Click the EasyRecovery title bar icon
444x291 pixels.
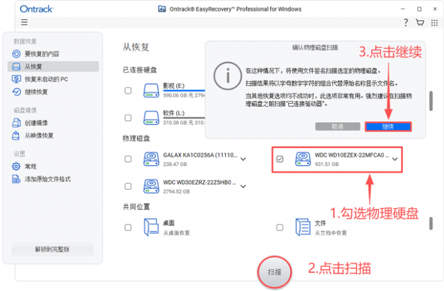click(x=162, y=9)
